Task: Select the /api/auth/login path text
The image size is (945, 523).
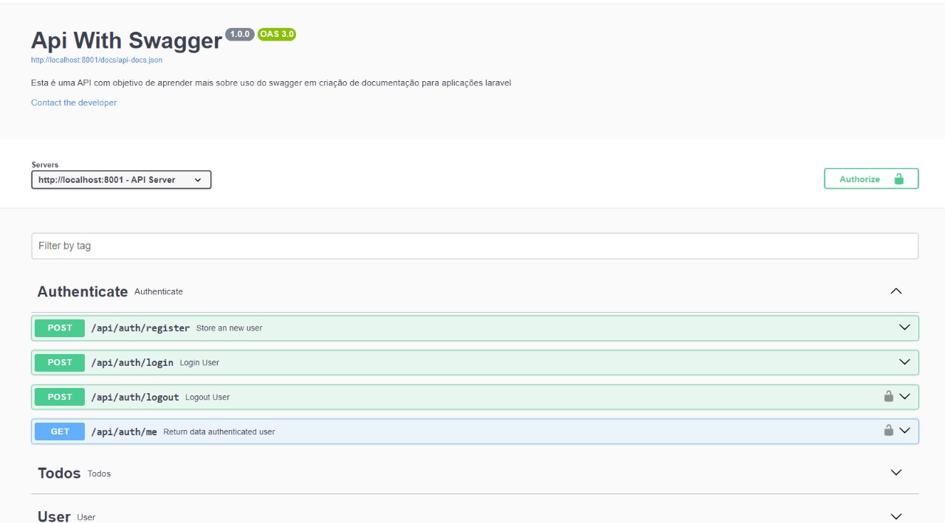Action: click(x=132, y=362)
